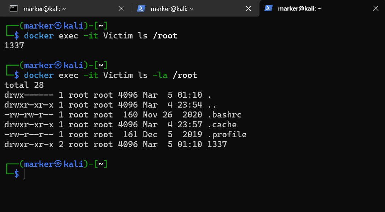Close the middle PowerShell tab
385x212 pixels.
(248, 8)
